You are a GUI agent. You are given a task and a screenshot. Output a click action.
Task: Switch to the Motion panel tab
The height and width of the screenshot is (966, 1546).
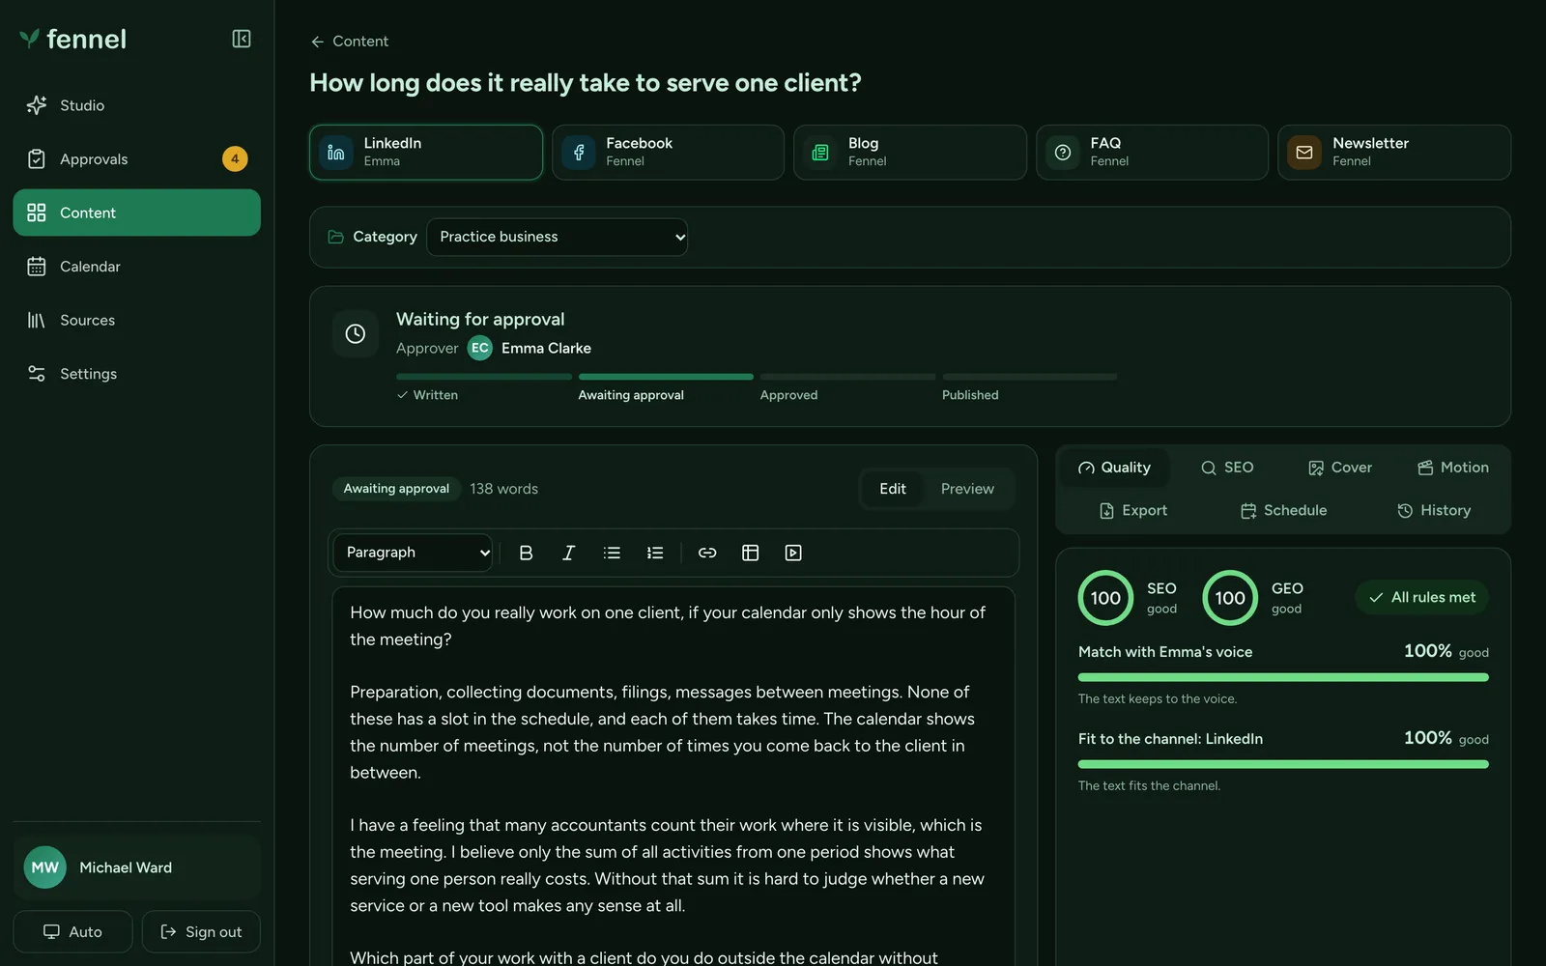(x=1453, y=468)
